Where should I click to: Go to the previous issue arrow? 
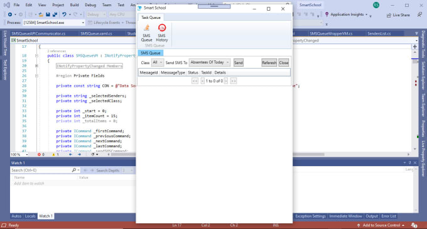pos(70,155)
